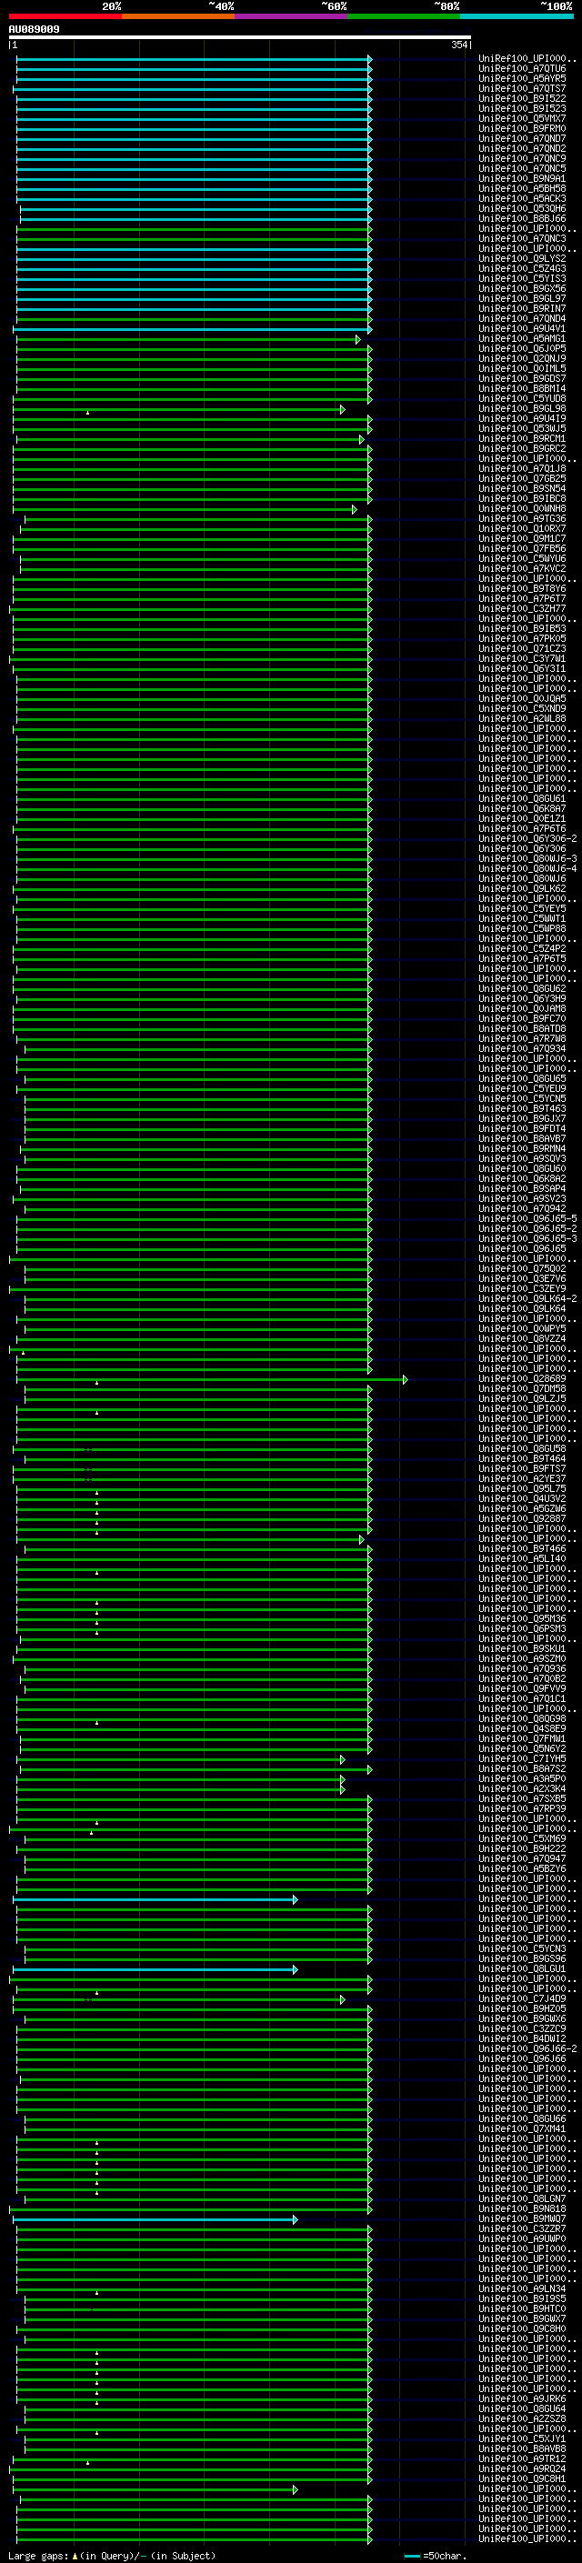Select the UniRef100_B9GL98 label
This screenshot has width=582, height=2563.
522,409
